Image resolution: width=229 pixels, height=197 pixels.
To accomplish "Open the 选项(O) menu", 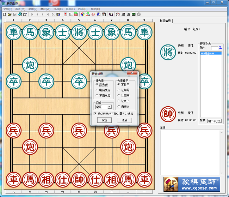I will (82, 9).
